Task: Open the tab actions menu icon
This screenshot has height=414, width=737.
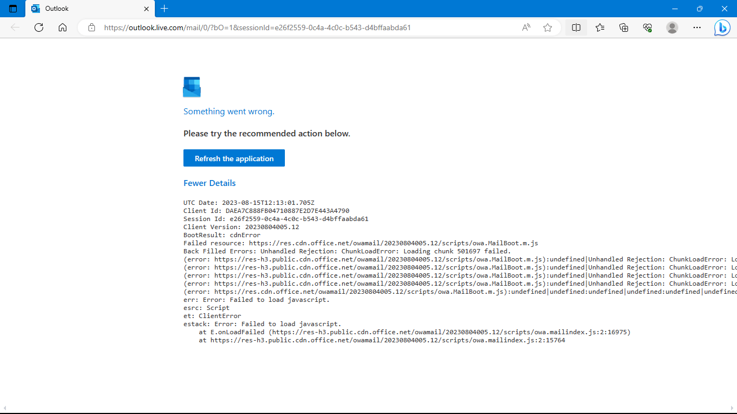Action: (13, 9)
